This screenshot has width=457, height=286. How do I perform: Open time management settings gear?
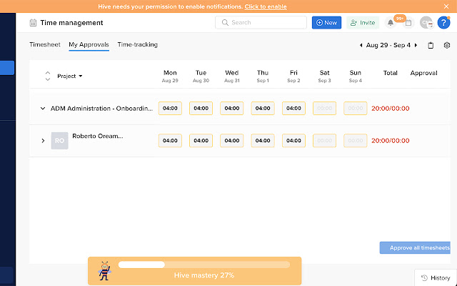coord(447,45)
